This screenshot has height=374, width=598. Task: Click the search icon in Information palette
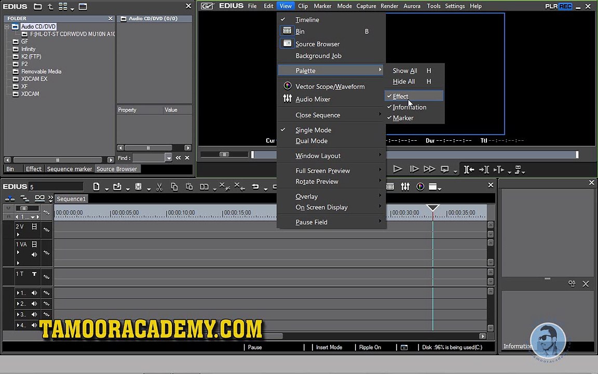pyautogui.click(x=572, y=284)
